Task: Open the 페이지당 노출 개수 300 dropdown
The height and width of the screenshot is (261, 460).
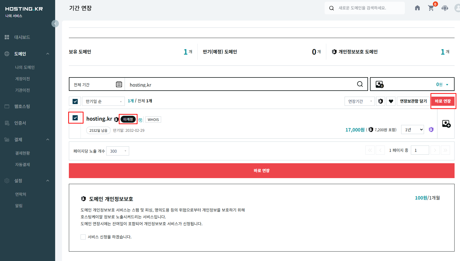Action: (118, 151)
